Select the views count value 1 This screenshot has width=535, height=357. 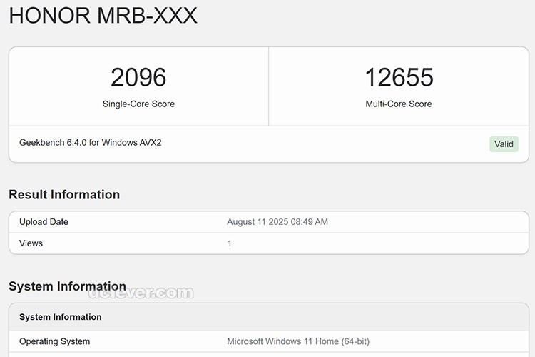point(229,243)
